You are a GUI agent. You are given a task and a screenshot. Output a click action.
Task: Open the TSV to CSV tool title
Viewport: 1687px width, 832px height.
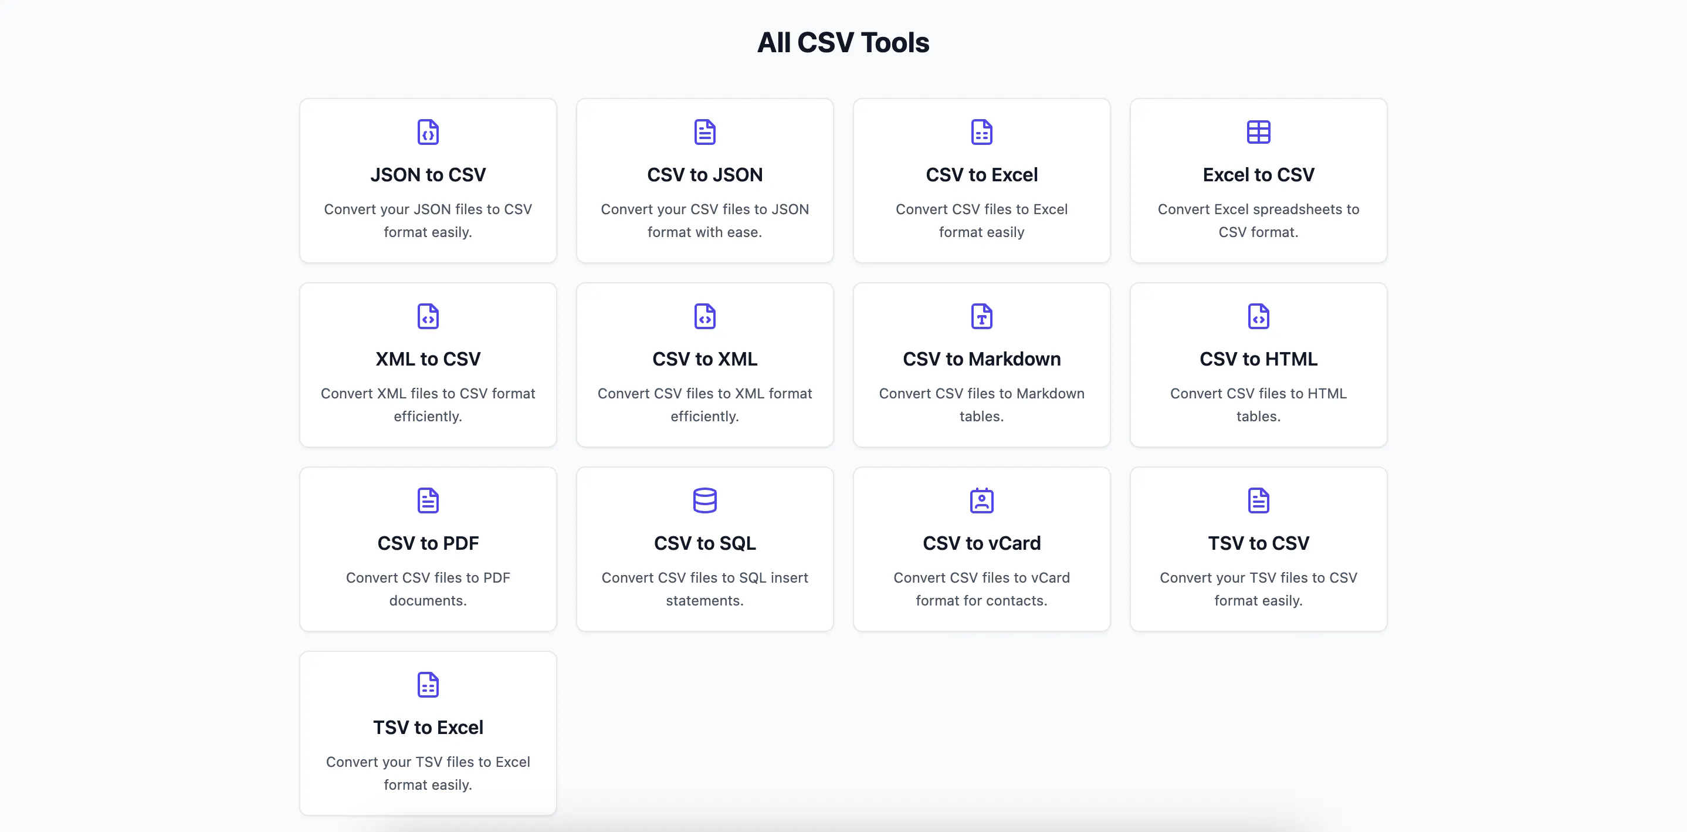[x=1258, y=543]
